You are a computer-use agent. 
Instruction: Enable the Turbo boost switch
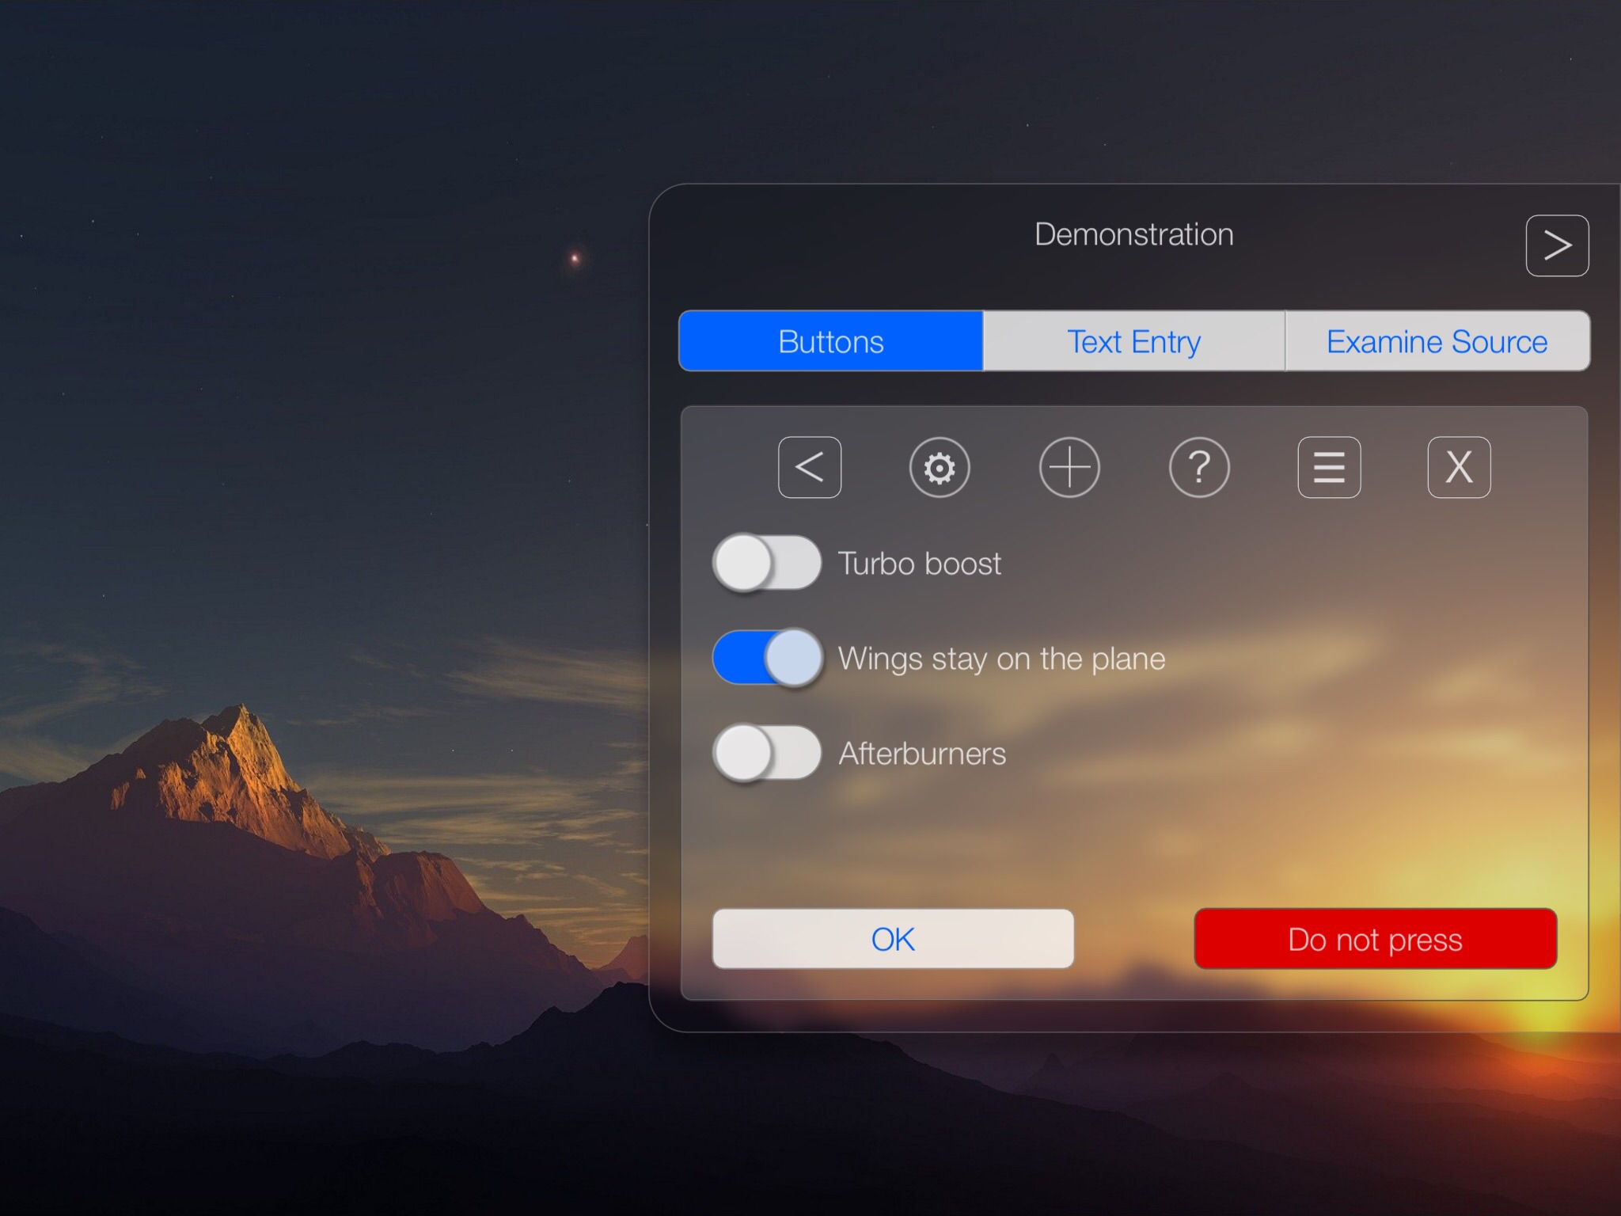coord(766,563)
